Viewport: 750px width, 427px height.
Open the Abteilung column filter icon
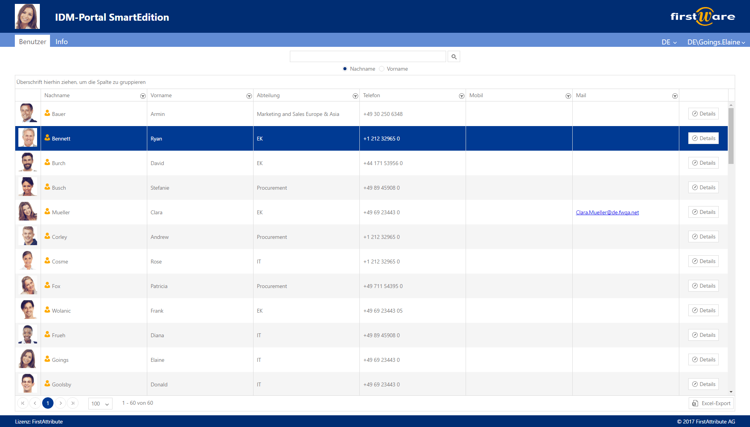coord(355,96)
